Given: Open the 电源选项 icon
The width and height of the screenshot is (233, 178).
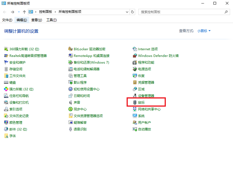Looking at the screenshot, I should pyautogui.click(x=135, y=69).
